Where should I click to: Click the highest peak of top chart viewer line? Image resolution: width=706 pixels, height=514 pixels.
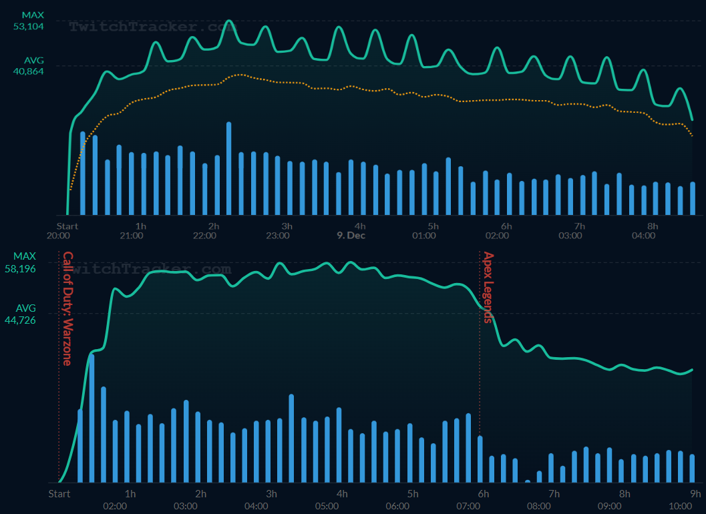pos(229,21)
